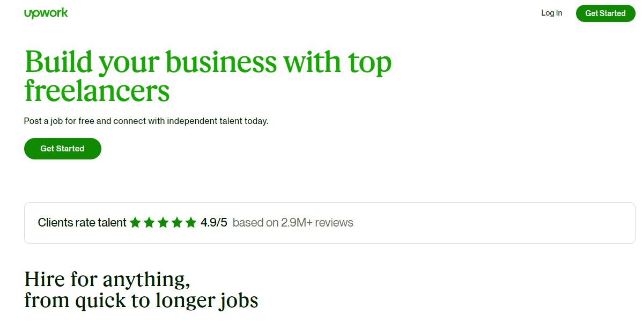Click the 'Clients rate talent' label

coord(82,223)
